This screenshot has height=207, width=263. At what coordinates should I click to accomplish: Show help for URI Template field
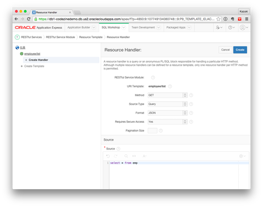(x=170, y=86)
